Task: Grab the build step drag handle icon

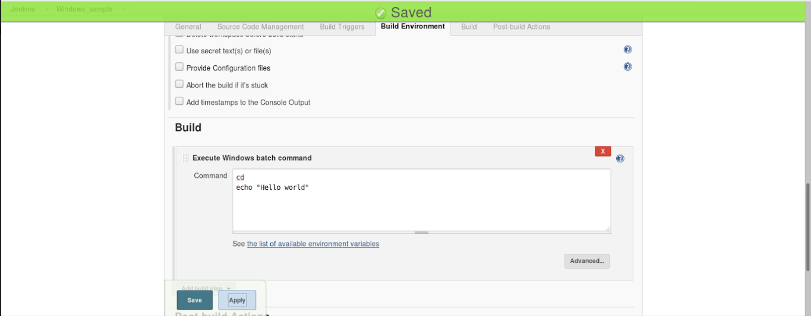Action: point(185,158)
